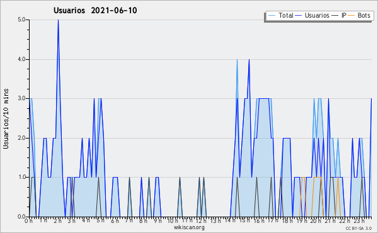Click the chart title 'Usuarios 2021-06-10'
378x233 pixels.
coord(95,10)
